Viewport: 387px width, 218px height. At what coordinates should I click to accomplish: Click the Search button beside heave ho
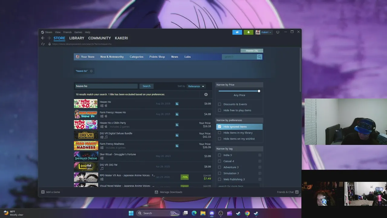pyautogui.click(x=147, y=86)
